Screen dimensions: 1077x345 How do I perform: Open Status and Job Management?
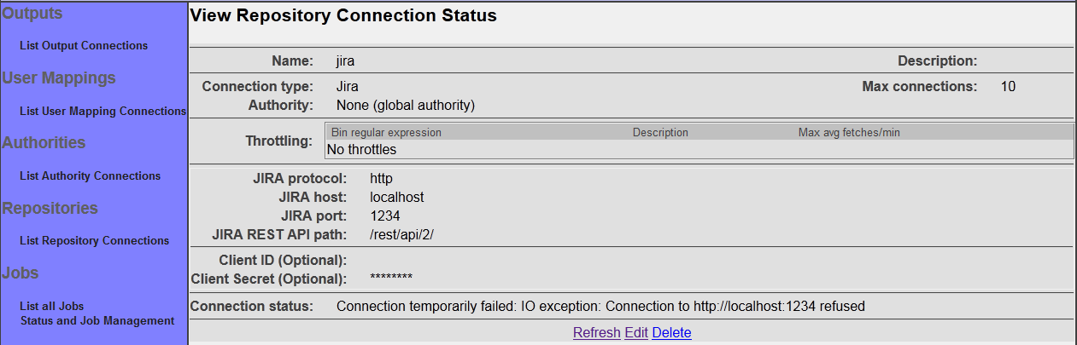(x=97, y=321)
